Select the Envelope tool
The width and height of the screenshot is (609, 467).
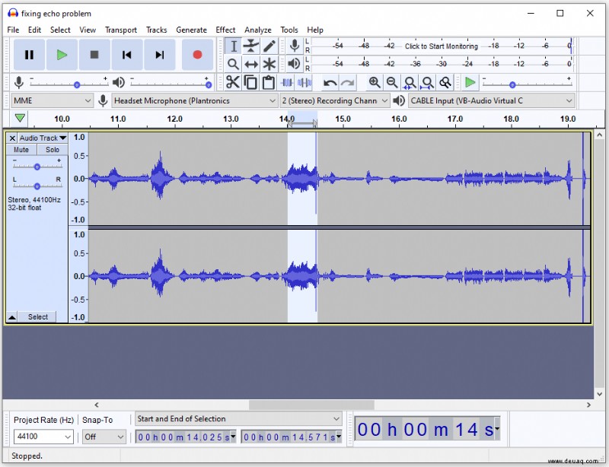pos(251,46)
